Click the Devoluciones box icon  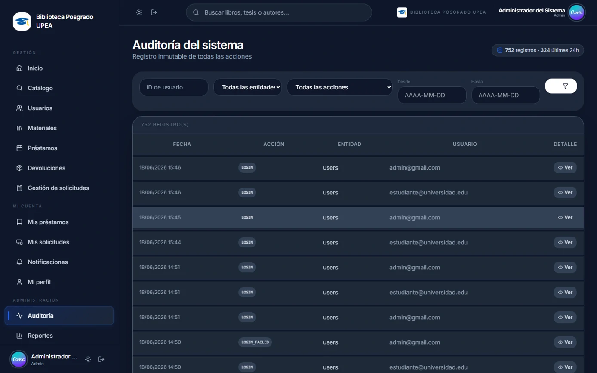coord(19,168)
